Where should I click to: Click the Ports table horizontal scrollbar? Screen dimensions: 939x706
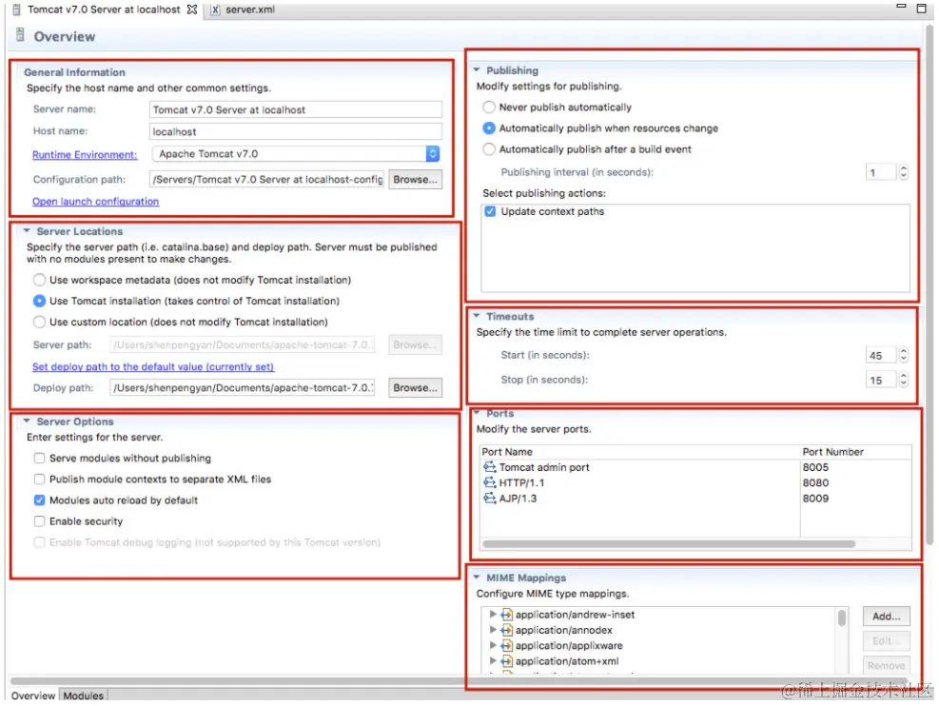click(669, 543)
